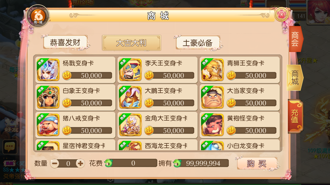Click the 购买 purchase button
The width and height of the screenshot is (330, 185).
[x=257, y=163]
